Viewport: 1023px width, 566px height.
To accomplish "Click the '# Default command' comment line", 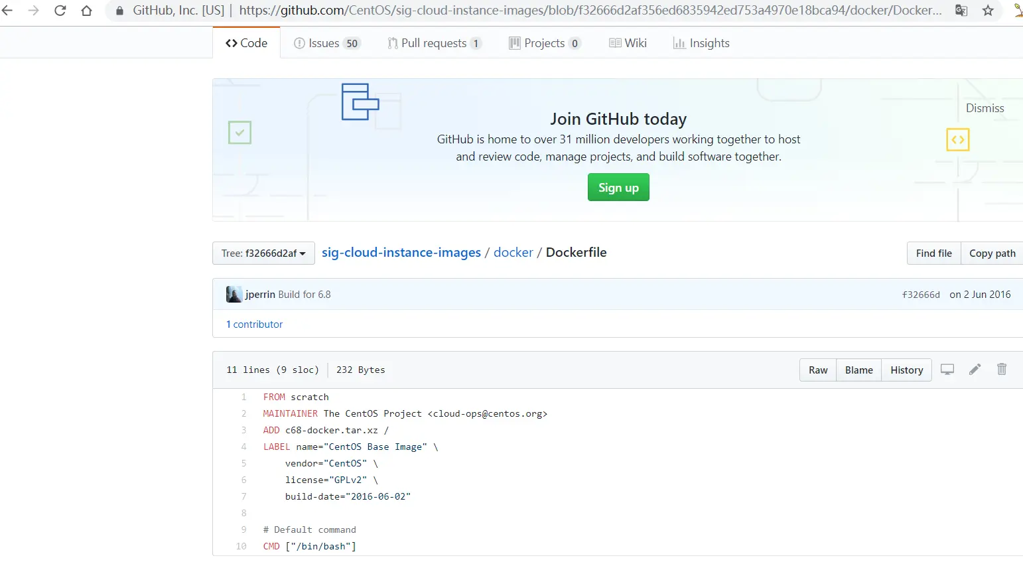I will (x=310, y=530).
